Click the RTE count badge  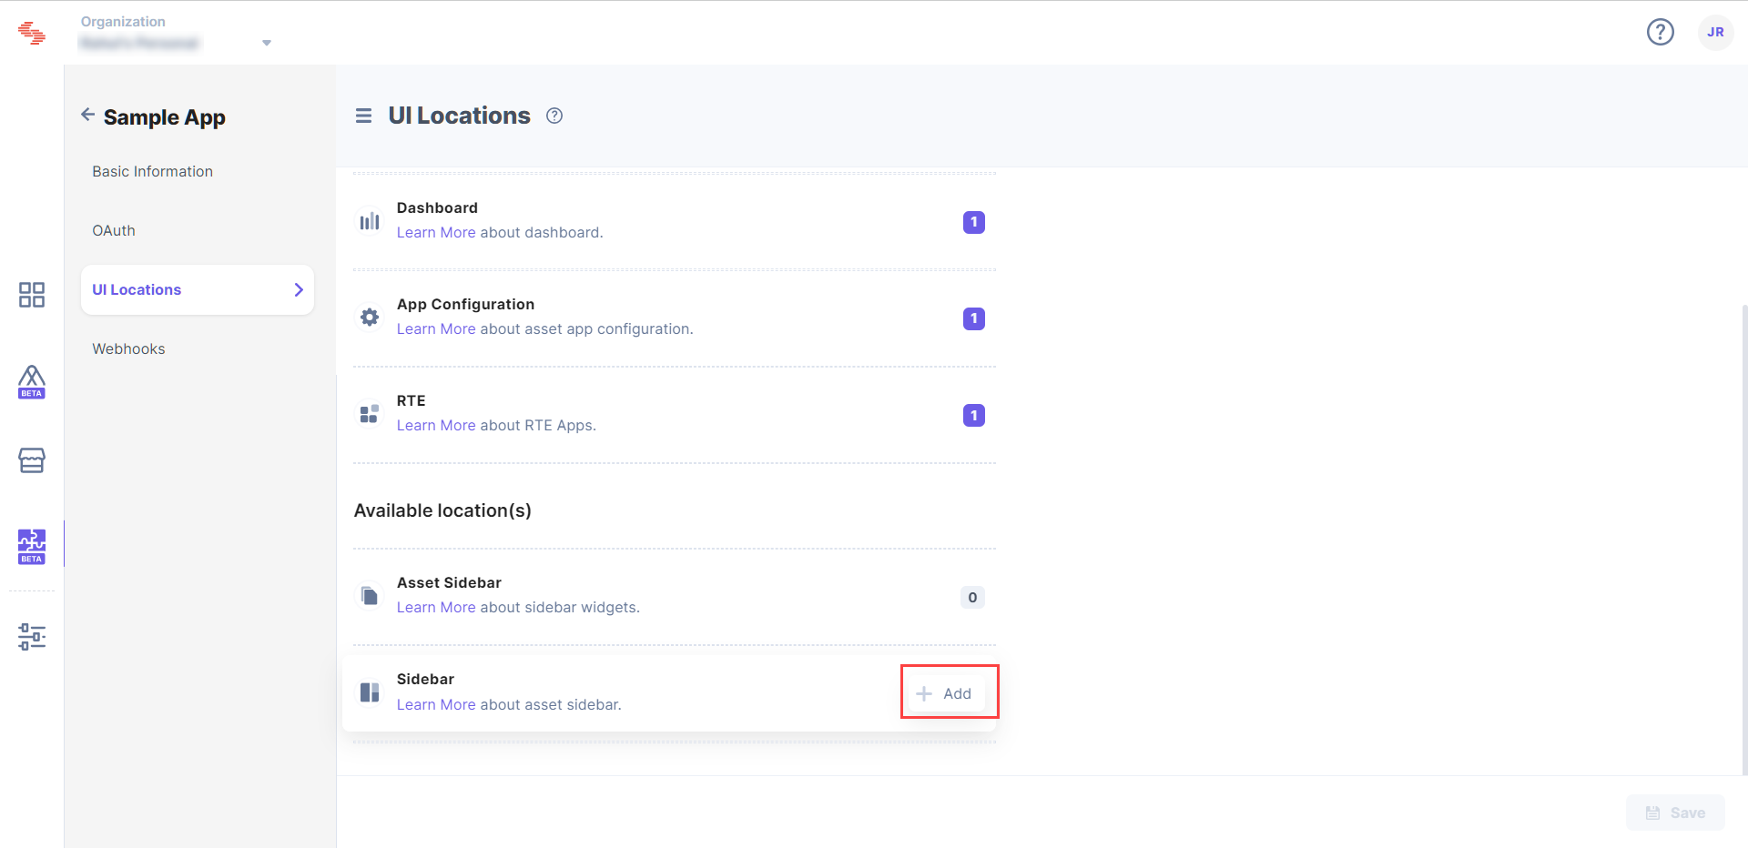[x=974, y=415]
